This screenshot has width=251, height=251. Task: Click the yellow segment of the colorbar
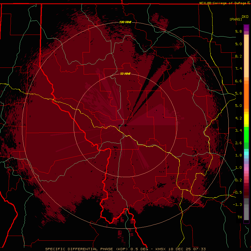[246, 119]
